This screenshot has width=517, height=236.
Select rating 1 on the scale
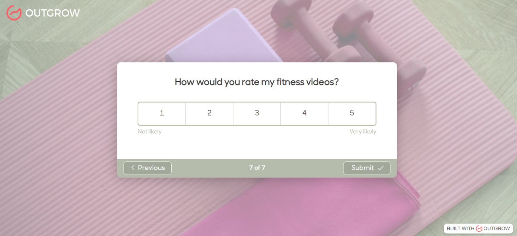(162, 113)
